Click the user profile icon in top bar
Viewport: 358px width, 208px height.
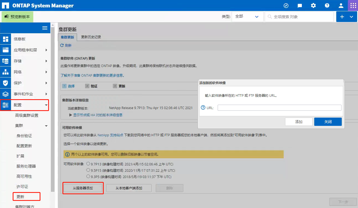tap(341, 5)
